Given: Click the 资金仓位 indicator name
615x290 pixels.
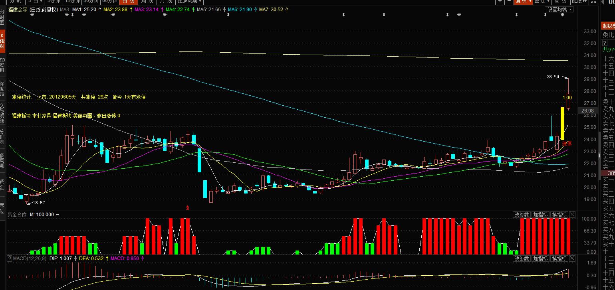Looking at the screenshot, I should point(17,215).
